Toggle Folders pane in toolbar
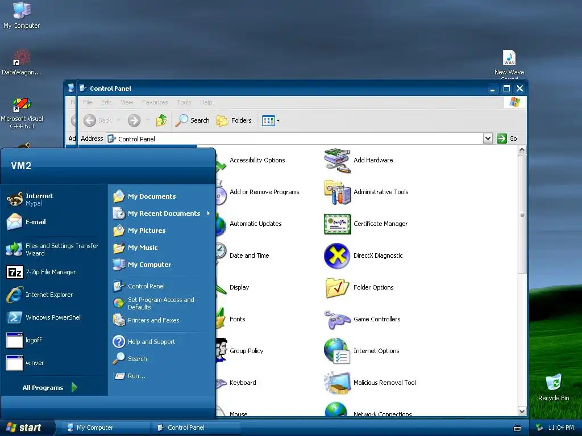 (x=234, y=120)
